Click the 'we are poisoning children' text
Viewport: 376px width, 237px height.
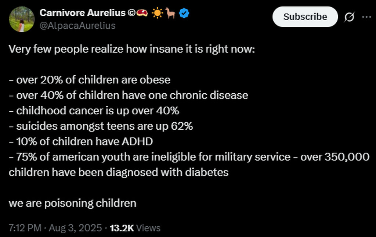(x=72, y=203)
